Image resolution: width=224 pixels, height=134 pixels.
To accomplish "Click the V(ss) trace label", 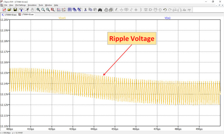I will (x=167, y=18).
